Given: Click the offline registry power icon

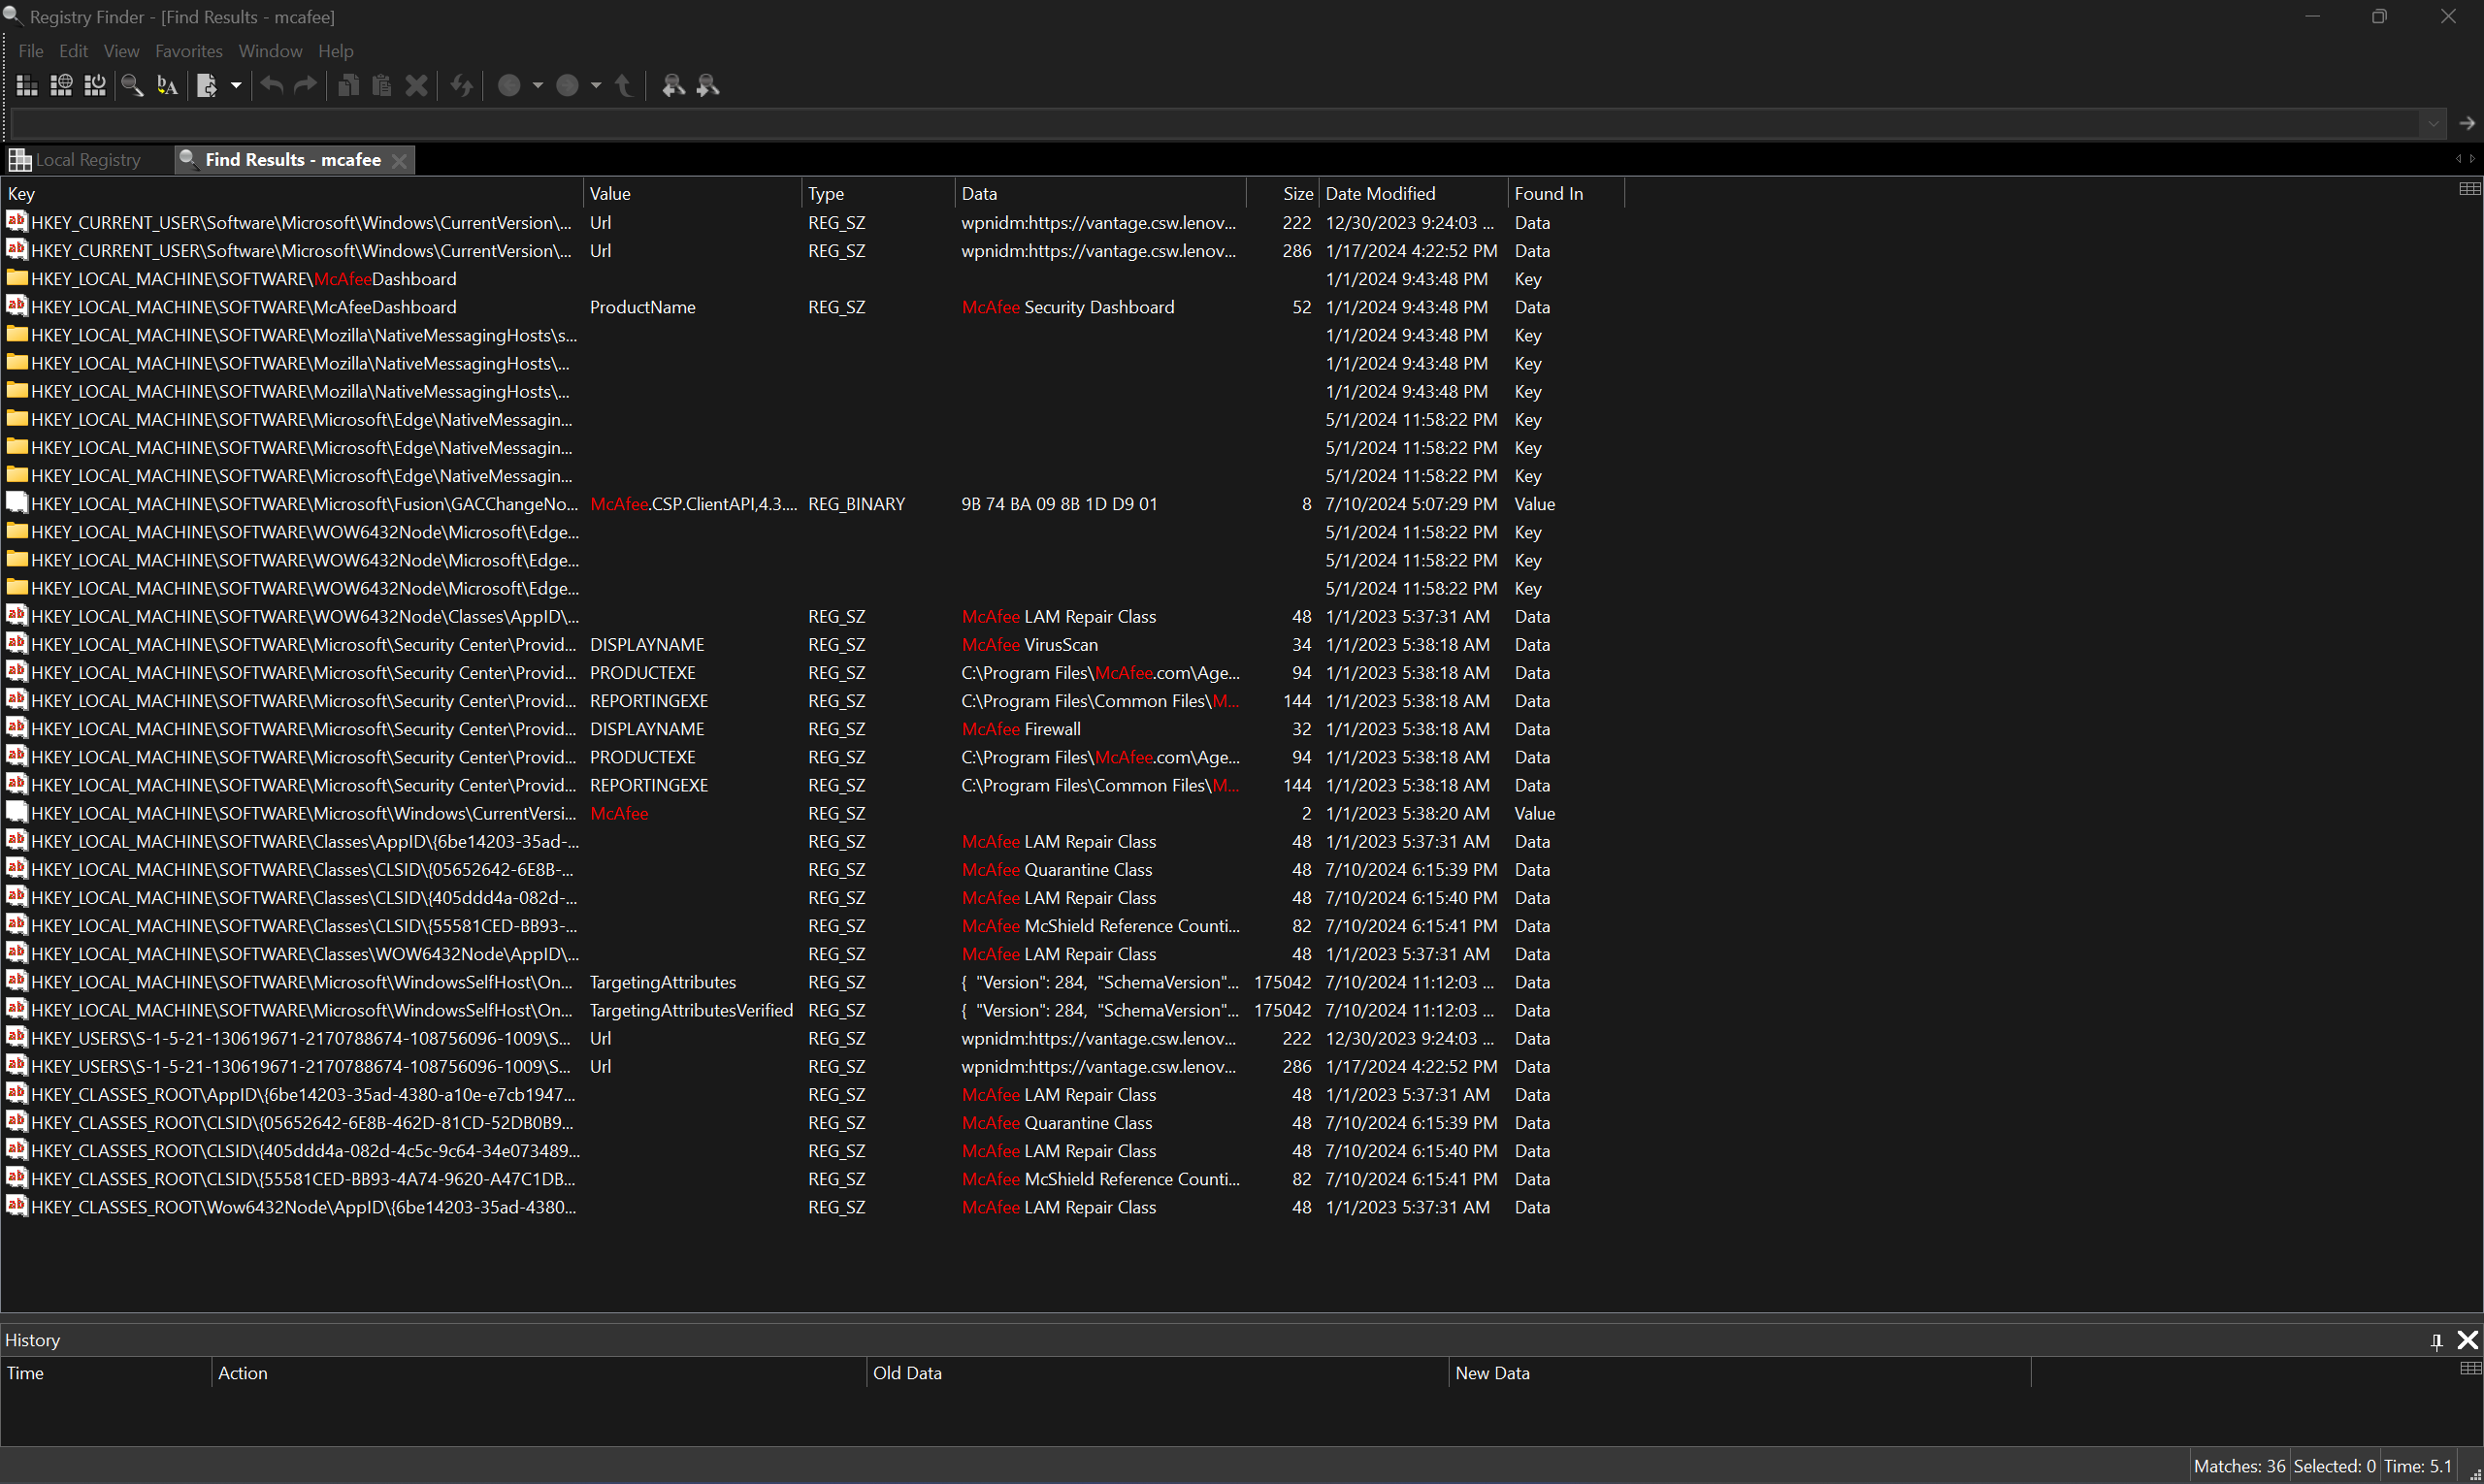Looking at the screenshot, I should coord(95,86).
